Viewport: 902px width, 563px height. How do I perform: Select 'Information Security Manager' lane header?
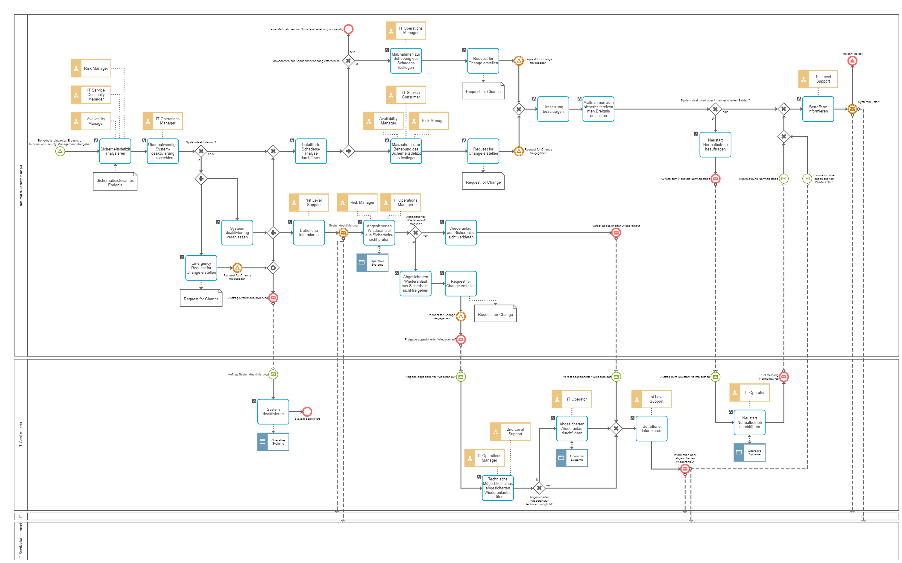(21, 185)
